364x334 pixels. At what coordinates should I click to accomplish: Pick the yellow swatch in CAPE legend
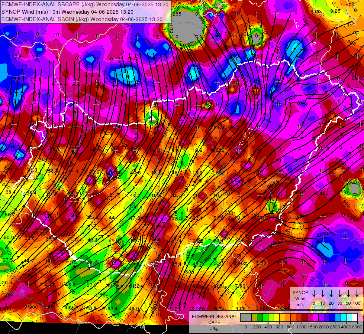[277, 317]
